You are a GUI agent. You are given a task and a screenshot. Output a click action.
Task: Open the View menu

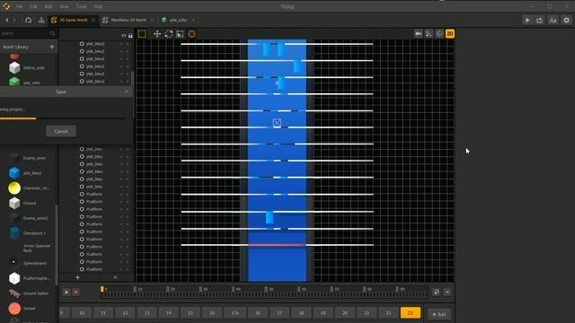click(64, 6)
